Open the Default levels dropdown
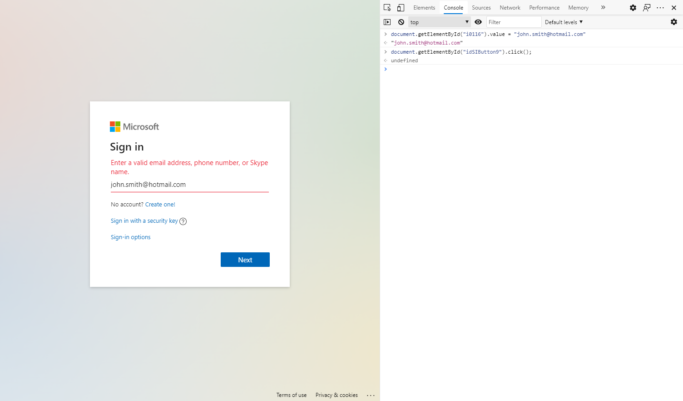 [563, 22]
